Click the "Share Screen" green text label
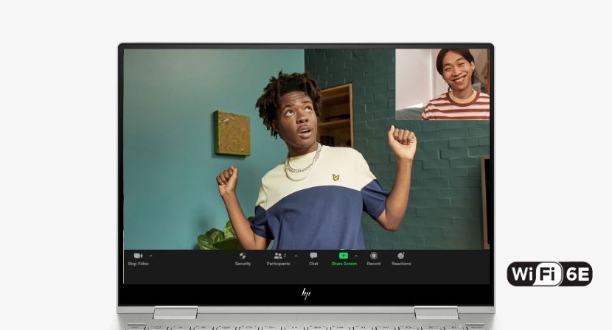Viewport: 612px width, 330px height. pos(344,264)
